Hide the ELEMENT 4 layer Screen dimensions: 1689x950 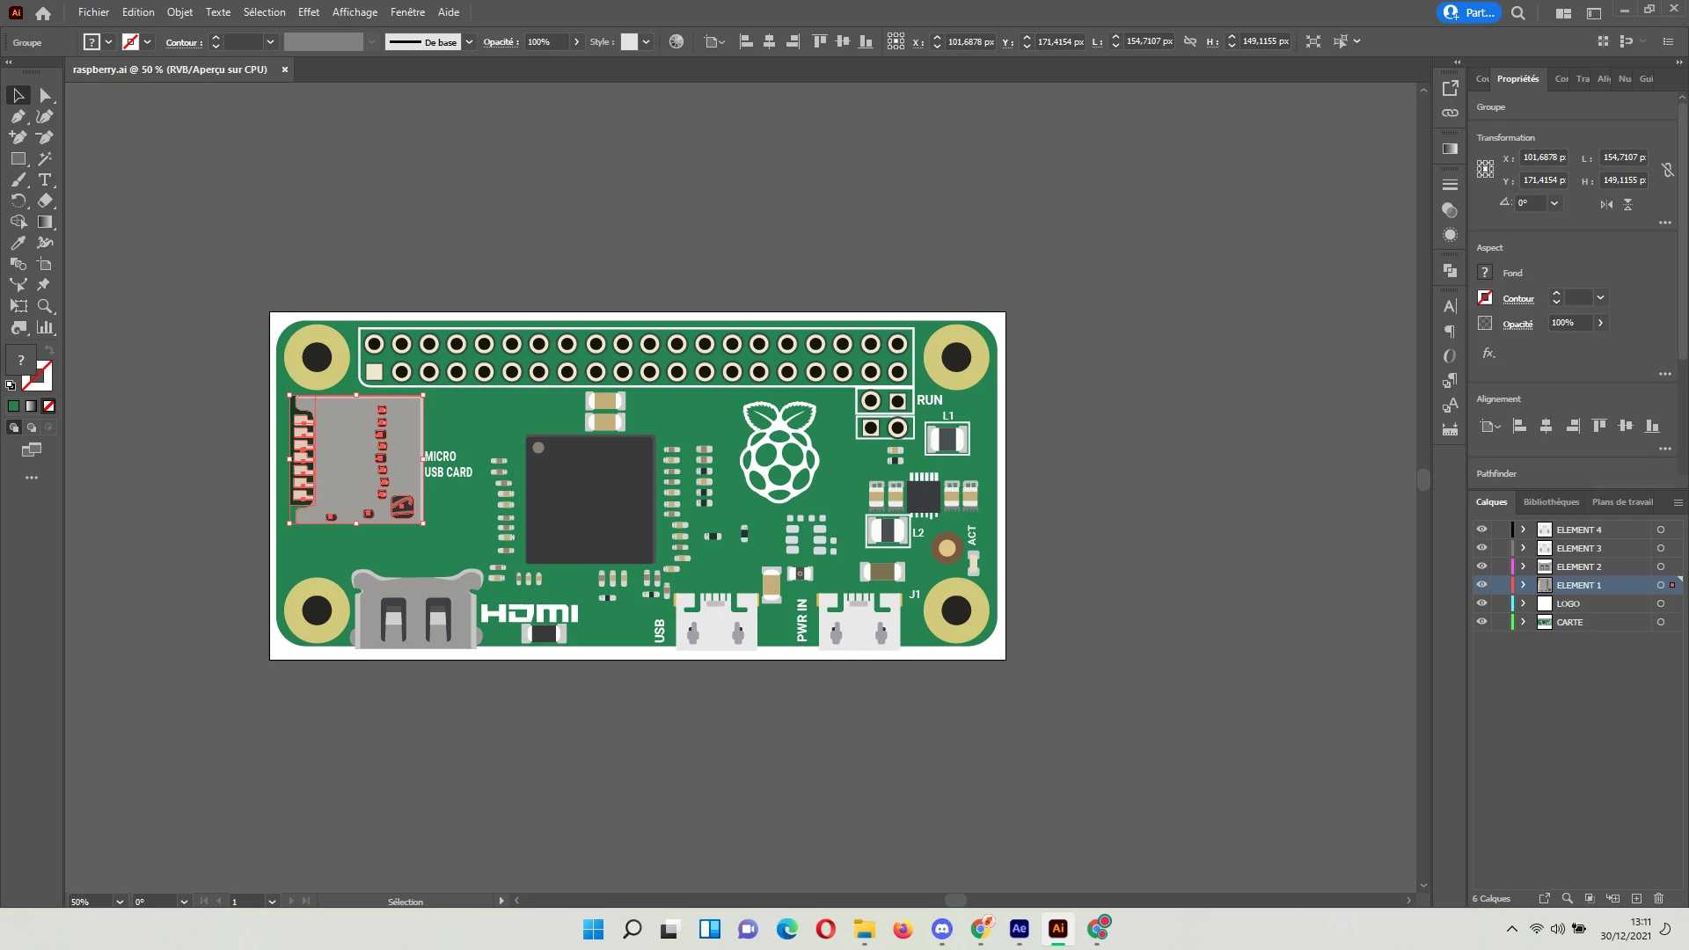pos(1481,530)
